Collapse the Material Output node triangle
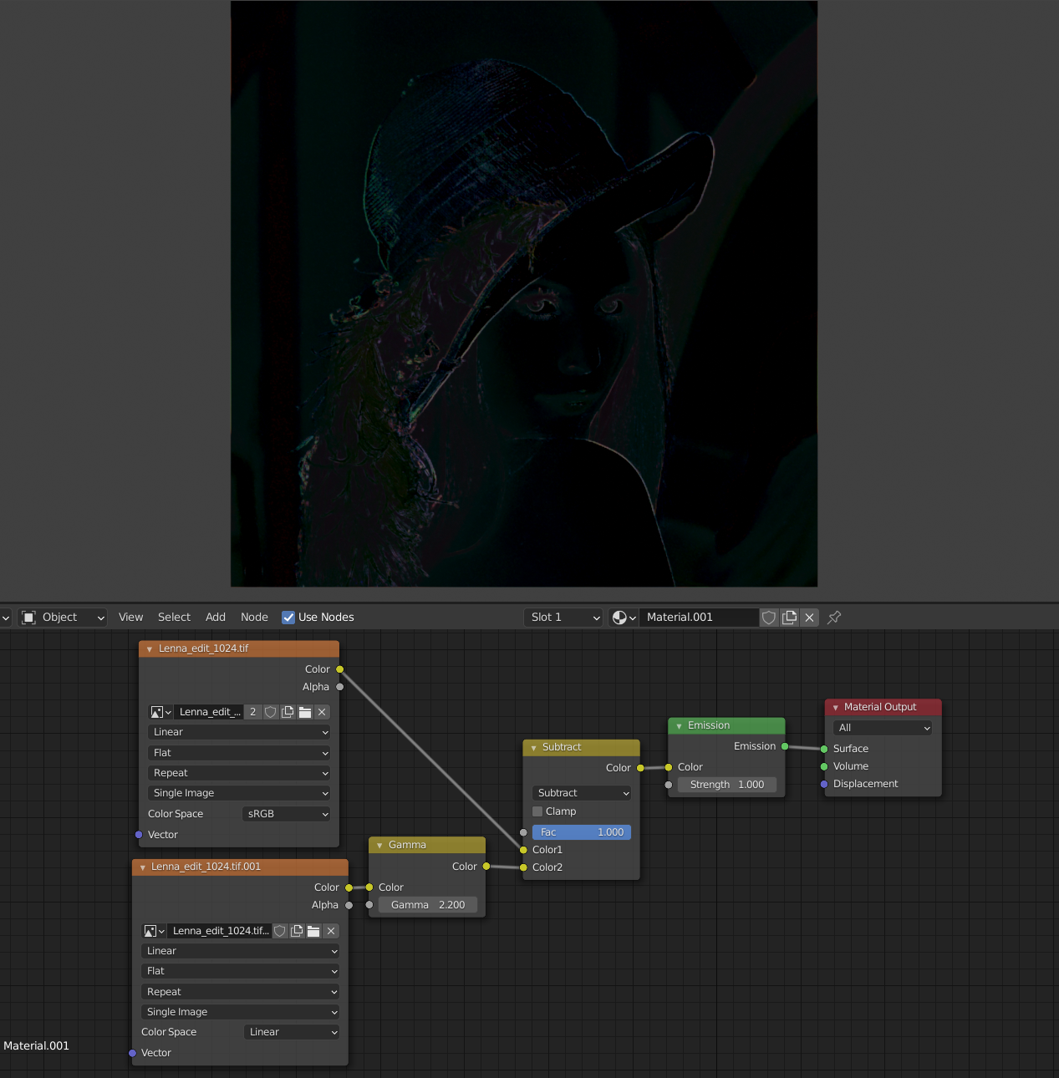 pyautogui.click(x=835, y=708)
